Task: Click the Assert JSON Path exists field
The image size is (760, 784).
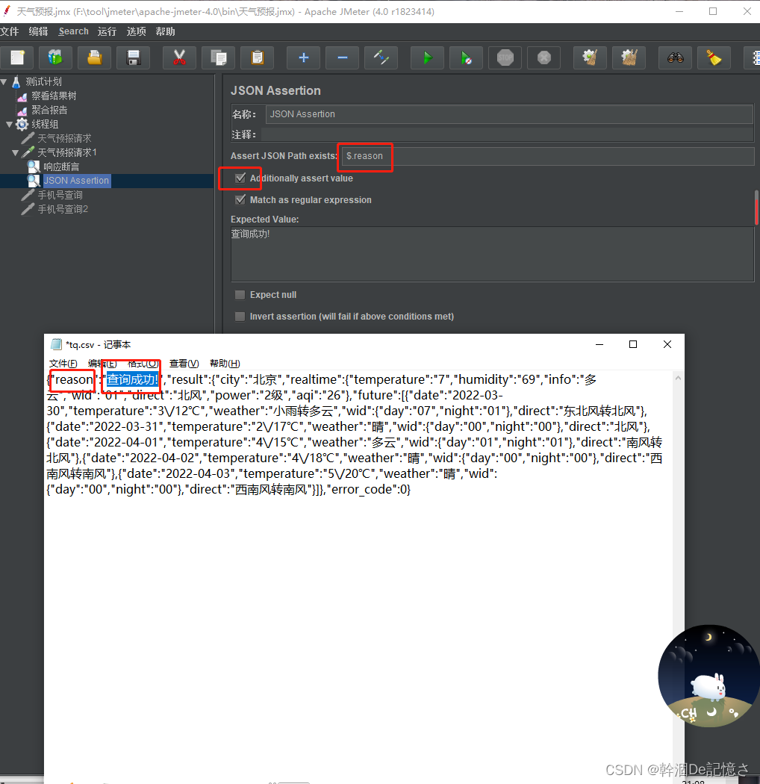Action: 548,156
